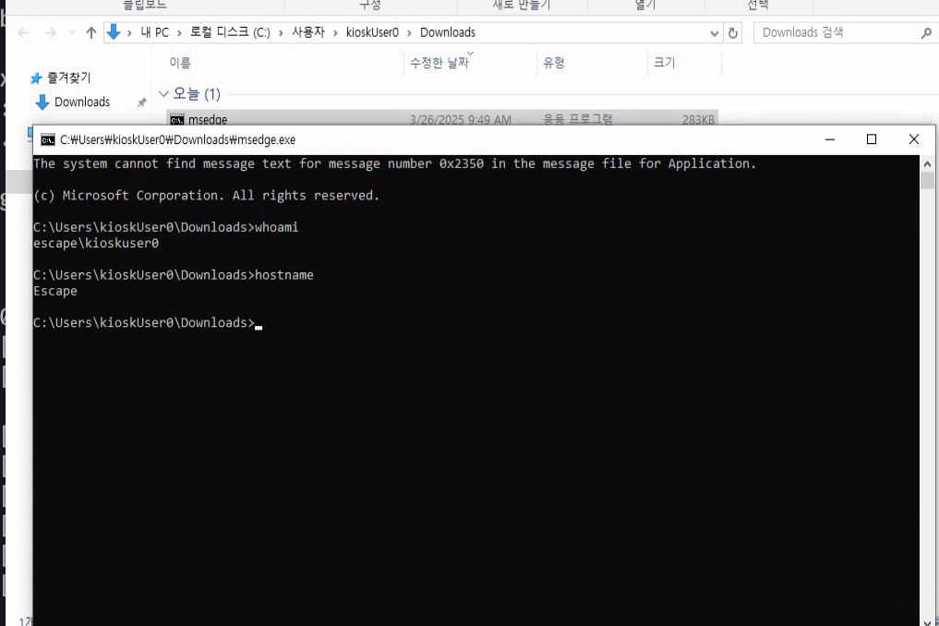Minimize the msedge.exe console window

tap(829, 139)
